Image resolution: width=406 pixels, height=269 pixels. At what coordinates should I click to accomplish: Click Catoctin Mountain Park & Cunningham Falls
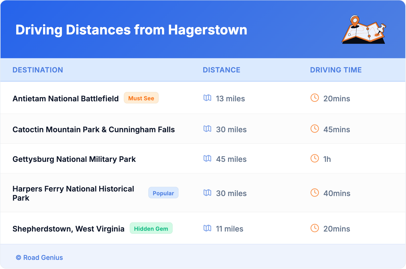pos(94,129)
